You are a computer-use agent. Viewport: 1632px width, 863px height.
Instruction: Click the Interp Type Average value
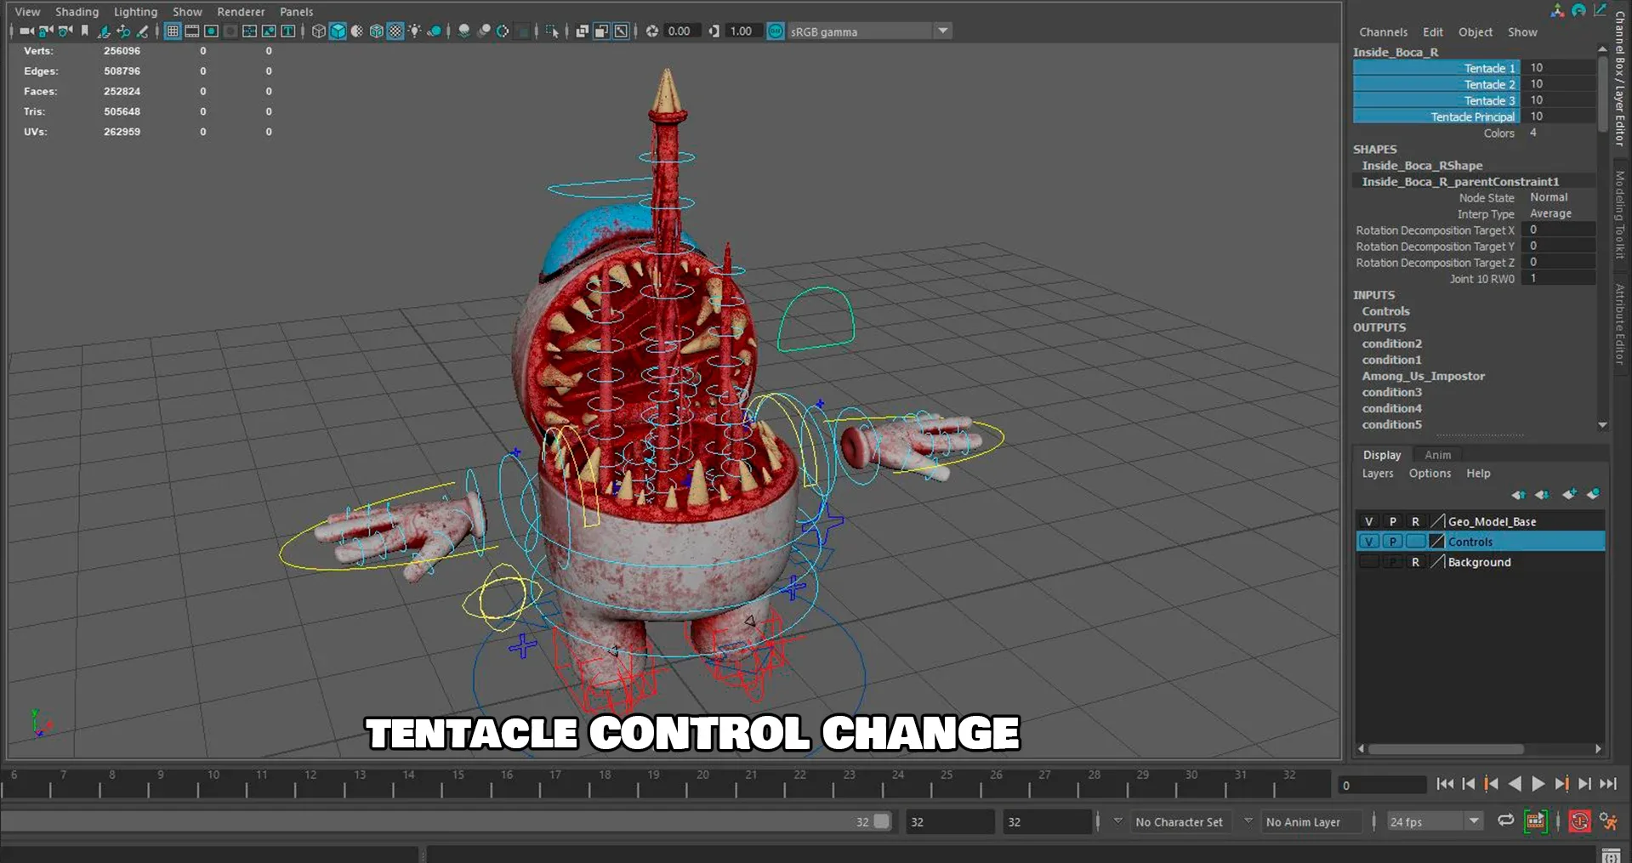(x=1550, y=213)
